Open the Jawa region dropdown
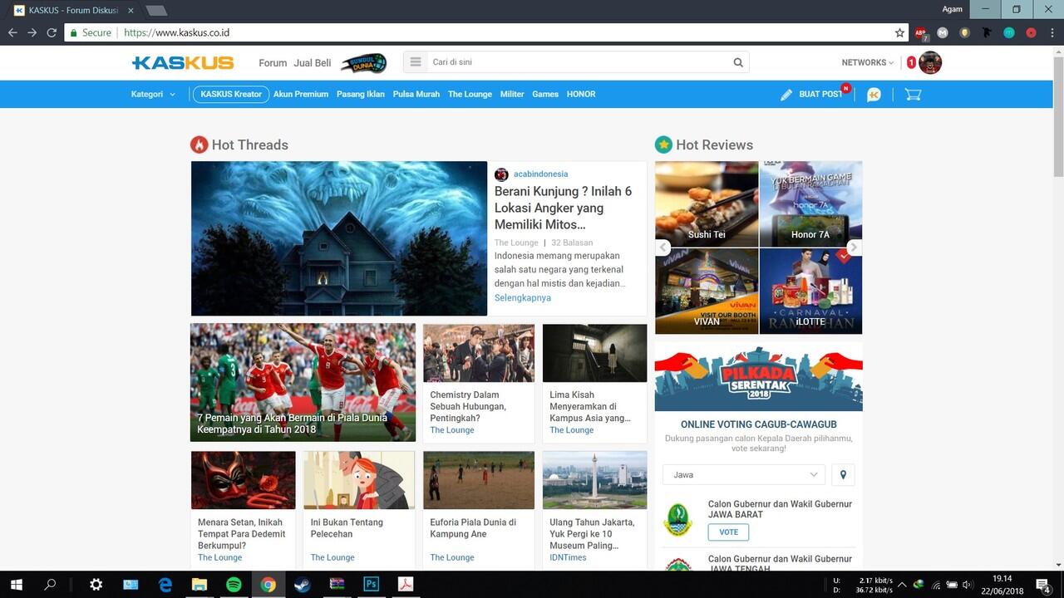This screenshot has height=598, width=1064. (x=744, y=475)
